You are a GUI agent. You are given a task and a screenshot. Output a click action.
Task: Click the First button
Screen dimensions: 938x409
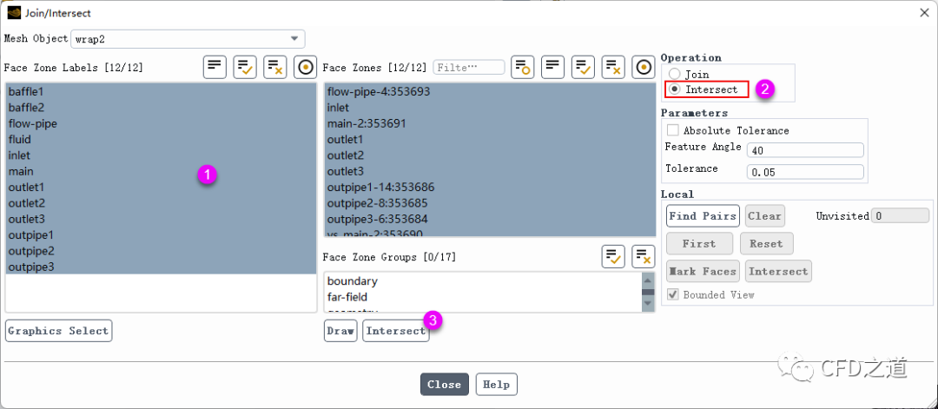699,243
